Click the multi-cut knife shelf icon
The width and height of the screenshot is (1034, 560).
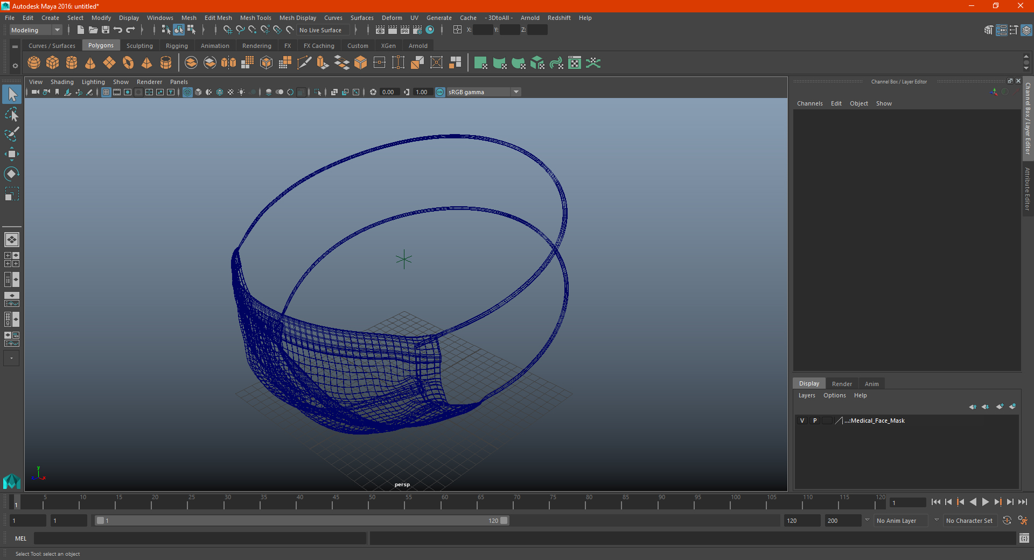pyautogui.click(x=304, y=63)
